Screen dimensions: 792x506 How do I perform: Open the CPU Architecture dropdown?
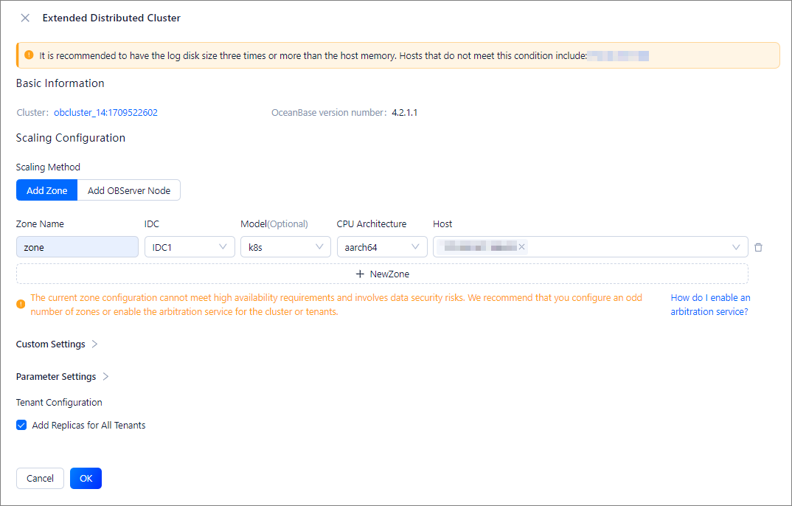point(381,247)
